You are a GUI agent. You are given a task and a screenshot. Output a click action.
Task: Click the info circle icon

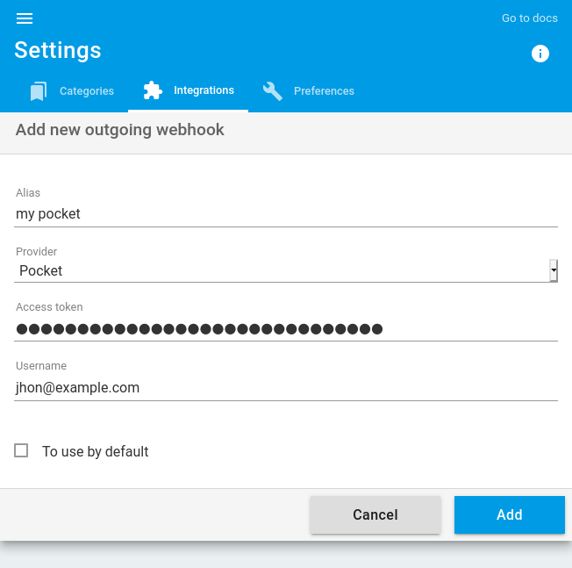click(540, 54)
